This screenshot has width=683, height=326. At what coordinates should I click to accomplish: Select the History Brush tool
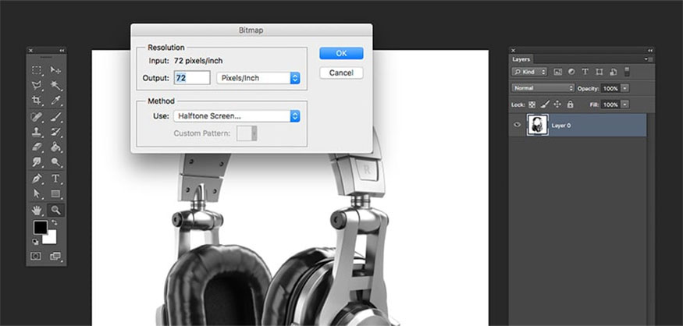click(55, 132)
